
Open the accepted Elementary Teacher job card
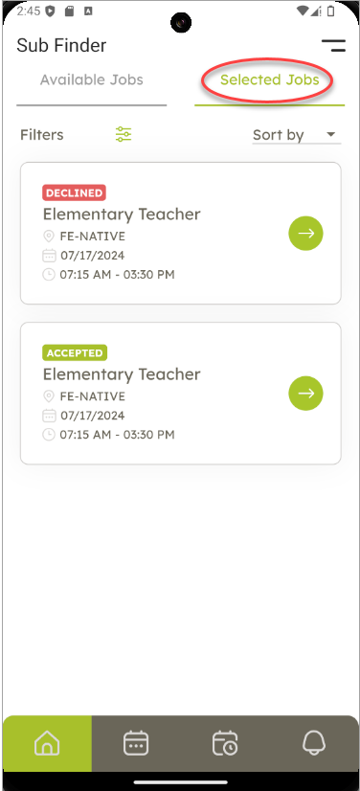pyautogui.click(x=181, y=393)
